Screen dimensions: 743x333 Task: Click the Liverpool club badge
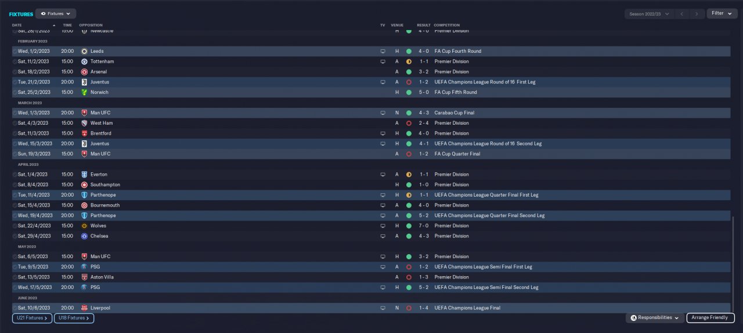(x=84, y=308)
